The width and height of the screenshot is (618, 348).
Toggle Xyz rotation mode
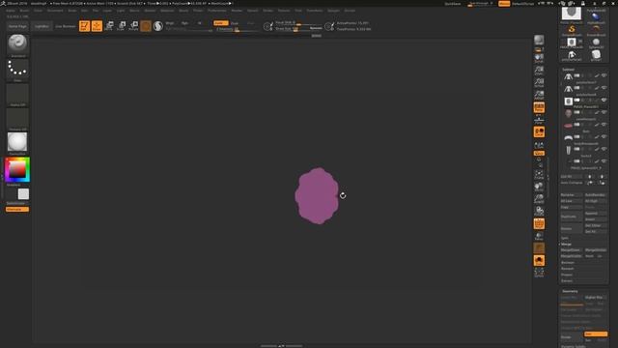(539, 153)
